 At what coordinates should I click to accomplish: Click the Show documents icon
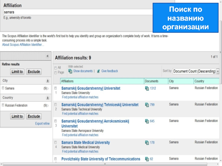coord(70,71)
